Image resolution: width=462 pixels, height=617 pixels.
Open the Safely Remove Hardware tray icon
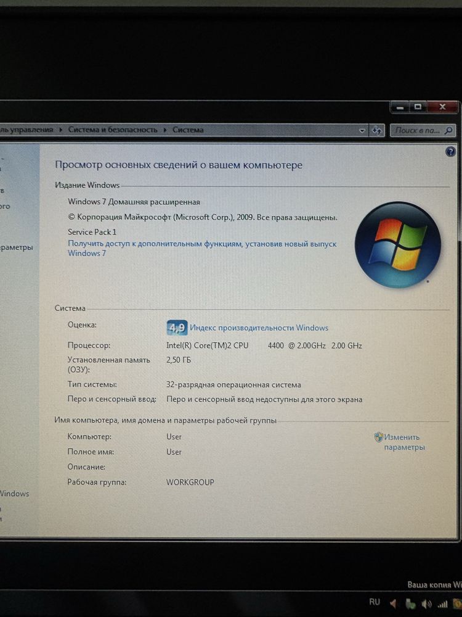(x=410, y=603)
